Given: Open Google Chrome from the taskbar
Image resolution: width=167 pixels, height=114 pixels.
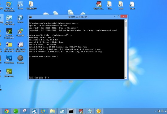Looking at the screenshot, I should pyautogui.click(x=6, y=111).
